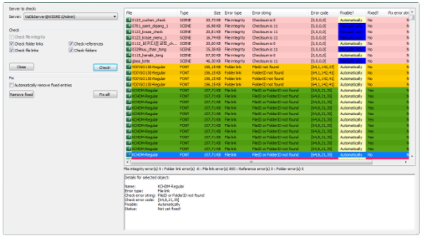The width and height of the screenshot is (427, 239).
Task: Click the icon of the Korean-named 0112 scene row
Action: [129, 44]
